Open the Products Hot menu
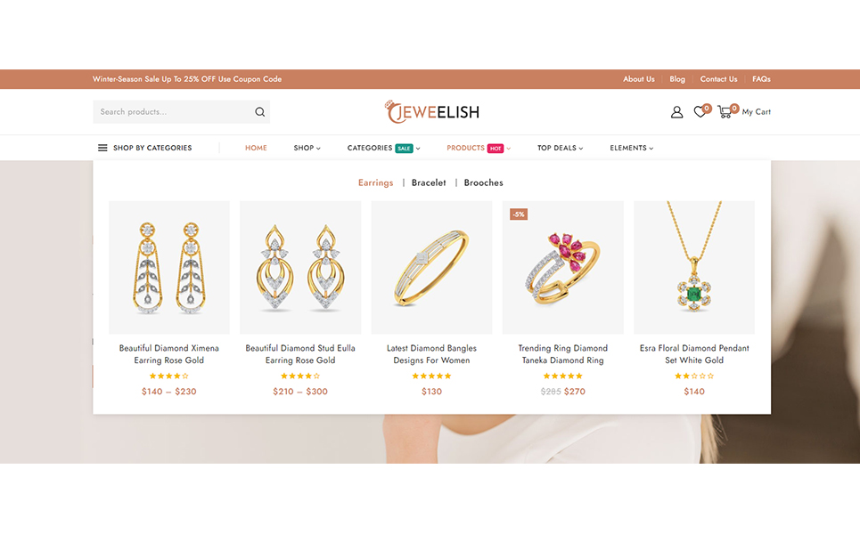 pos(479,148)
